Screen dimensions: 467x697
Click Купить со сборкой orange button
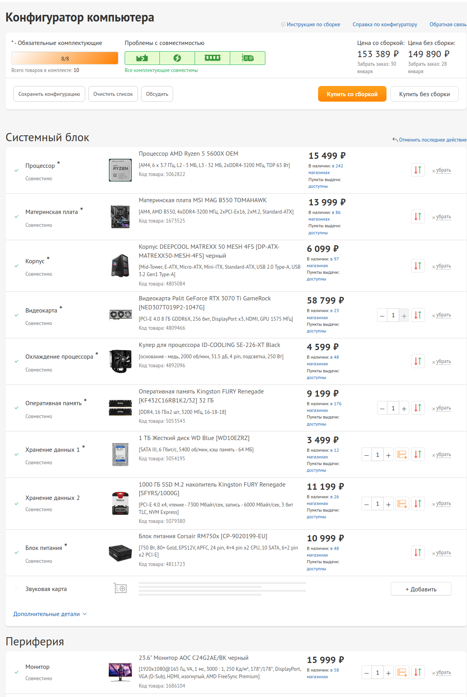pos(352,94)
